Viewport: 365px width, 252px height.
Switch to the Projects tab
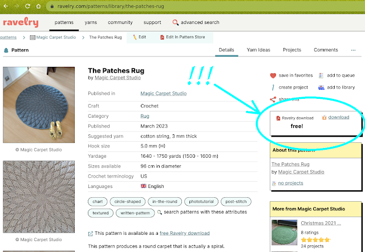coord(292,50)
